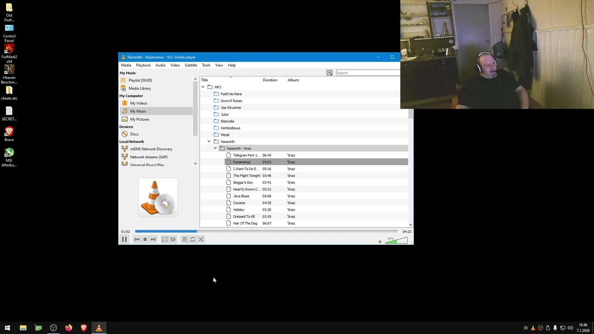The height and width of the screenshot is (334, 594).
Task: Stop playback with the stop button
Action: (145, 239)
